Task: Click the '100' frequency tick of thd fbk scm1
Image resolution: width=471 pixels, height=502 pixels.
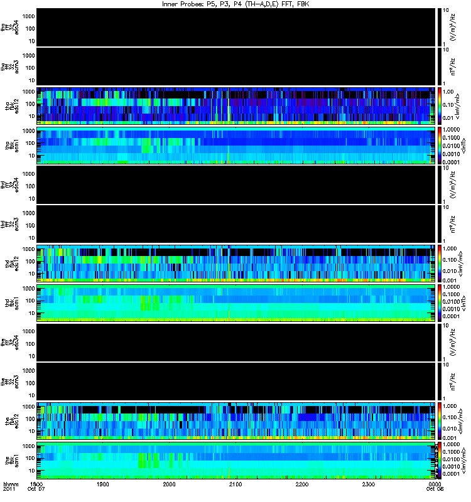Action: click(x=30, y=301)
